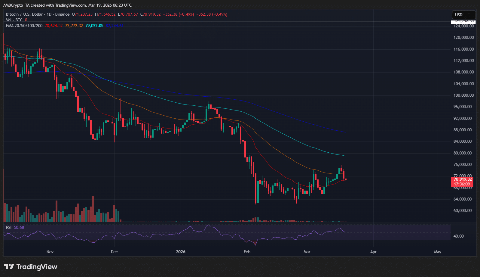The width and height of the screenshot is (480, 277).
Task: Click the 100,000.00 price axis label
Action: [x=463, y=95]
